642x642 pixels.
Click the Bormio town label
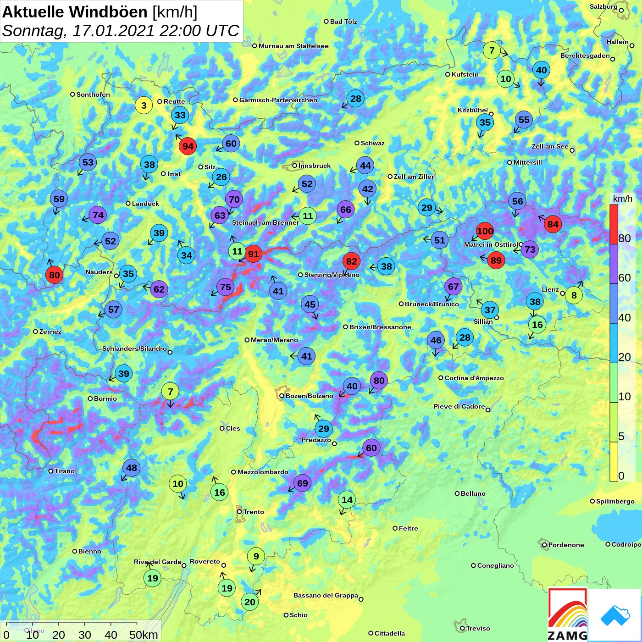tap(105, 398)
